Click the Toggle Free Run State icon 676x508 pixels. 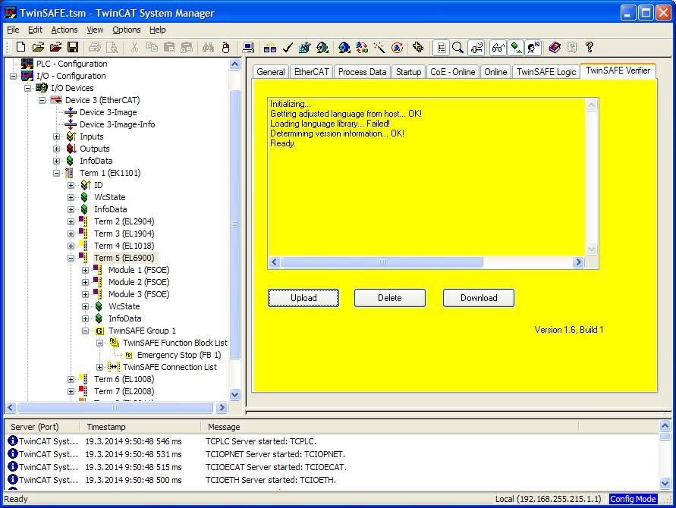[397, 48]
